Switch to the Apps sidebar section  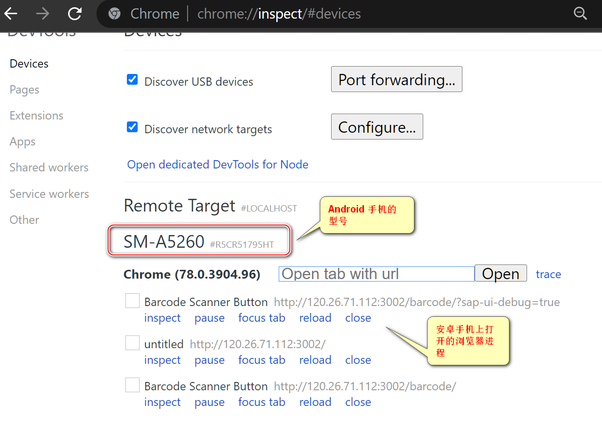tap(23, 142)
